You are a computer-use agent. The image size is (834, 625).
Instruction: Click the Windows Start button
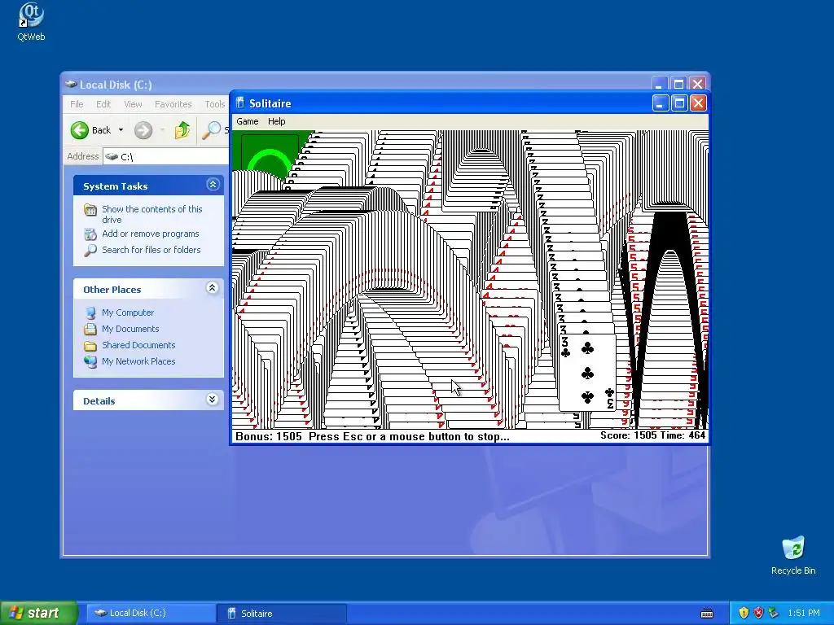click(x=38, y=613)
